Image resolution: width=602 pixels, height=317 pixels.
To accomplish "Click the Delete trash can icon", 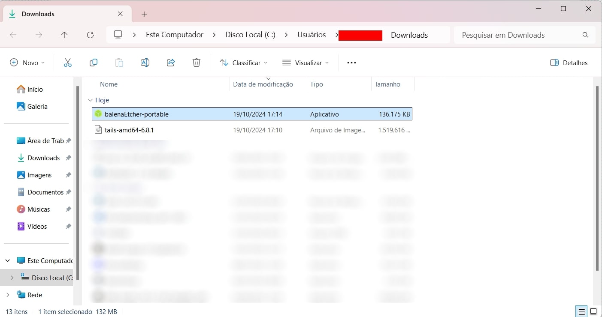I will (x=197, y=63).
